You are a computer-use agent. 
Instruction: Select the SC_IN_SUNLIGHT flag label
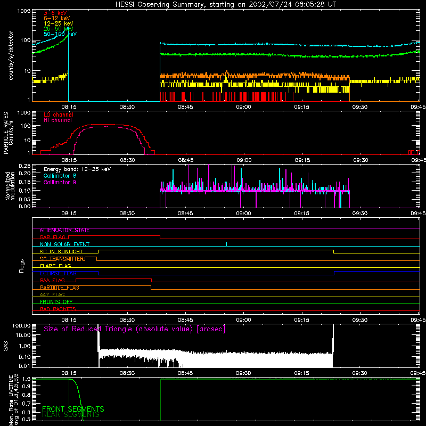[x=61, y=251]
